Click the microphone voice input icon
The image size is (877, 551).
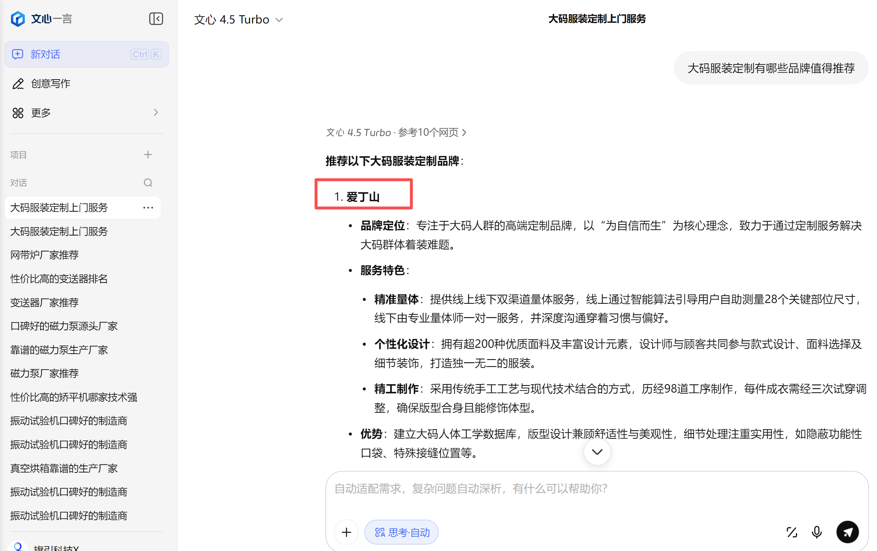tap(817, 532)
